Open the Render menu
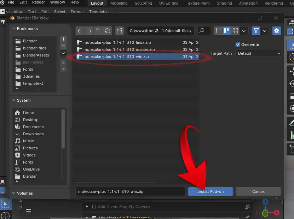Image resolution: width=294 pixels, height=219 pixels. coord(39,2)
